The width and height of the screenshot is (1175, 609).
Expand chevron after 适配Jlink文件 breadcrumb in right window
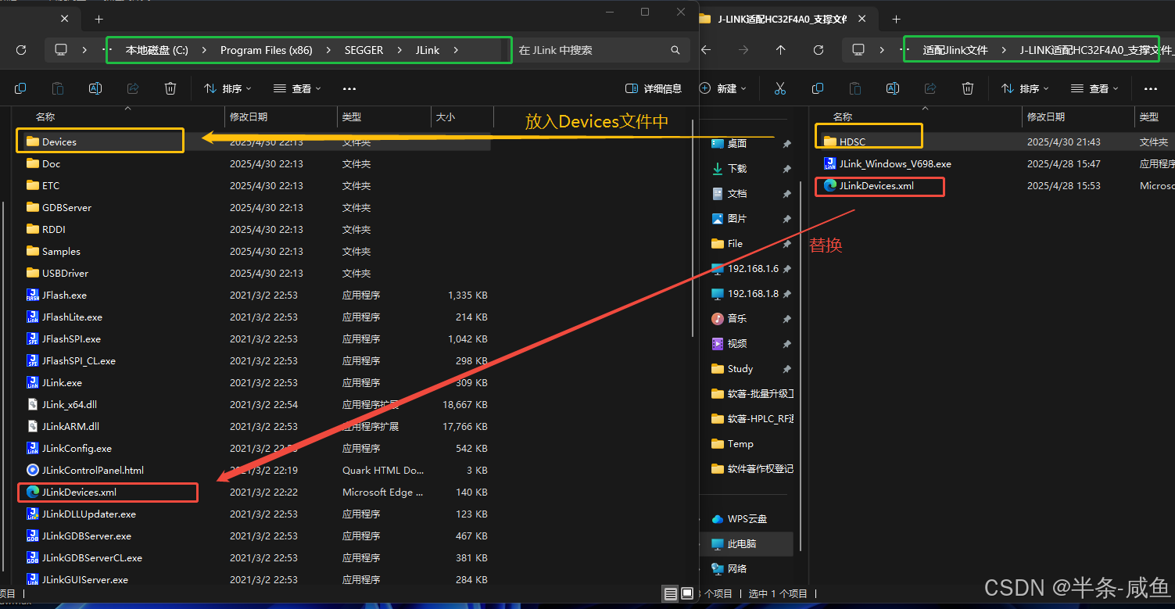click(x=1004, y=50)
